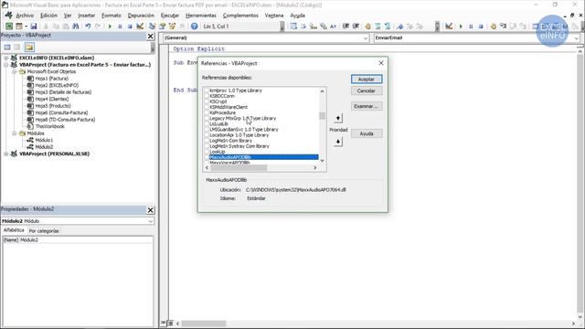585x329 pixels.
Task: Click the Find binoculars icon
Action: coord(76,27)
